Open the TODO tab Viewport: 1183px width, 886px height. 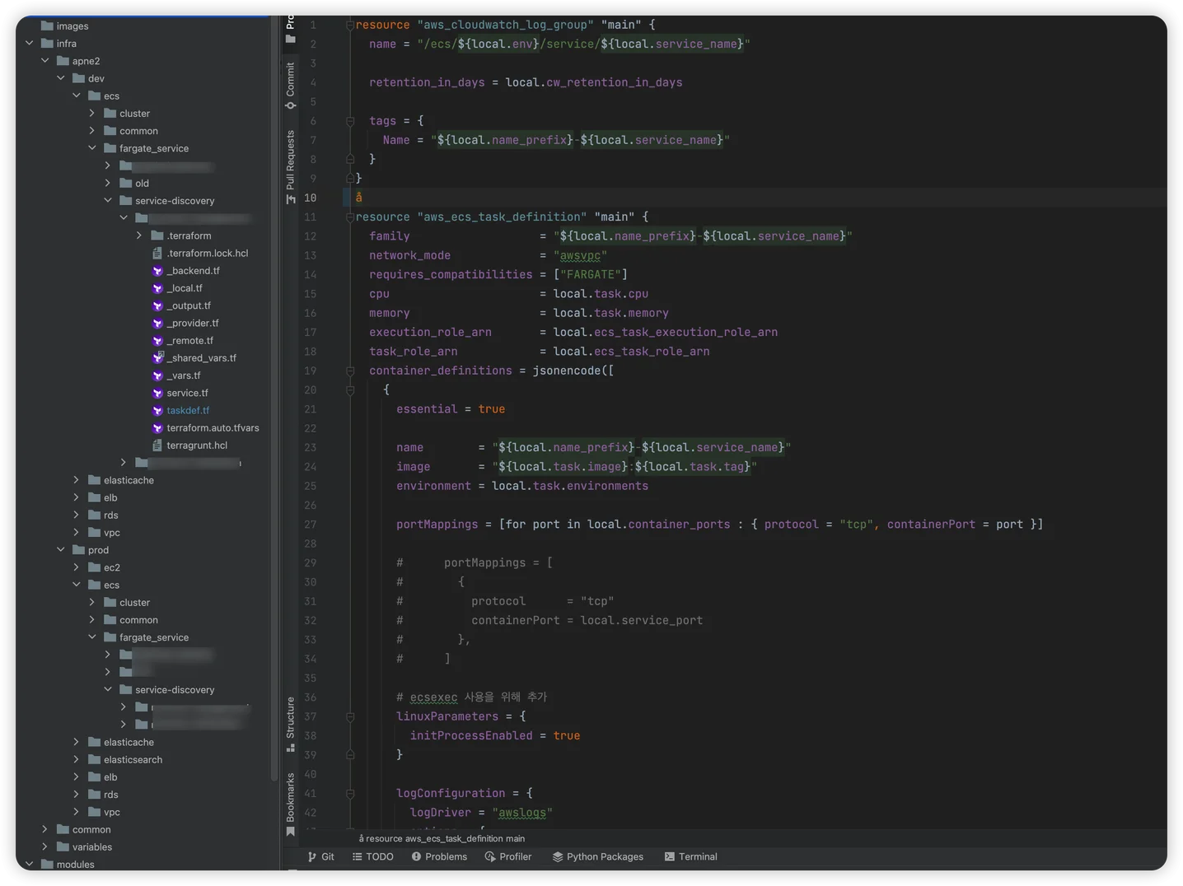[x=372, y=856]
